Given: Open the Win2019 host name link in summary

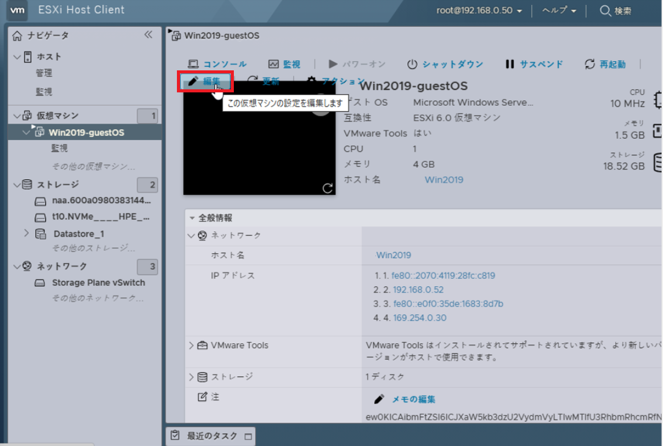Looking at the screenshot, I should 444,180.
